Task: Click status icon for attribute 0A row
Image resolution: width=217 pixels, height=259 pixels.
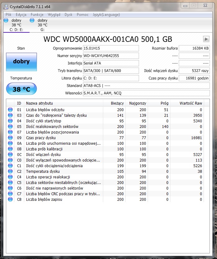Action: 10,144
